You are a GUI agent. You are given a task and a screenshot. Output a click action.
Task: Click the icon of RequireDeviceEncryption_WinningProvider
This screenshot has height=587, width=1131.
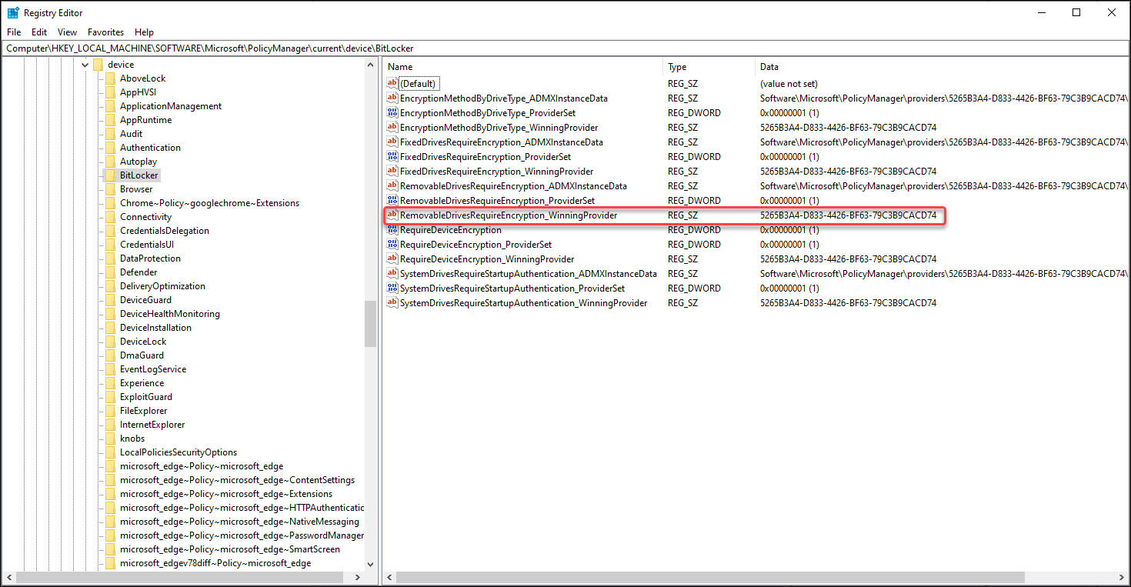tap(392, 258)
